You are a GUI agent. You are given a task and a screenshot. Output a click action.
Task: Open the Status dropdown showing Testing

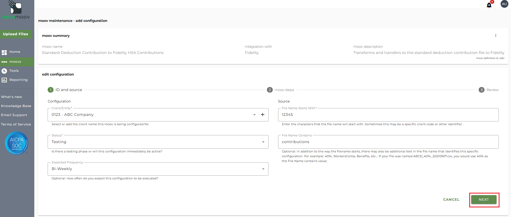pos(158,142)
